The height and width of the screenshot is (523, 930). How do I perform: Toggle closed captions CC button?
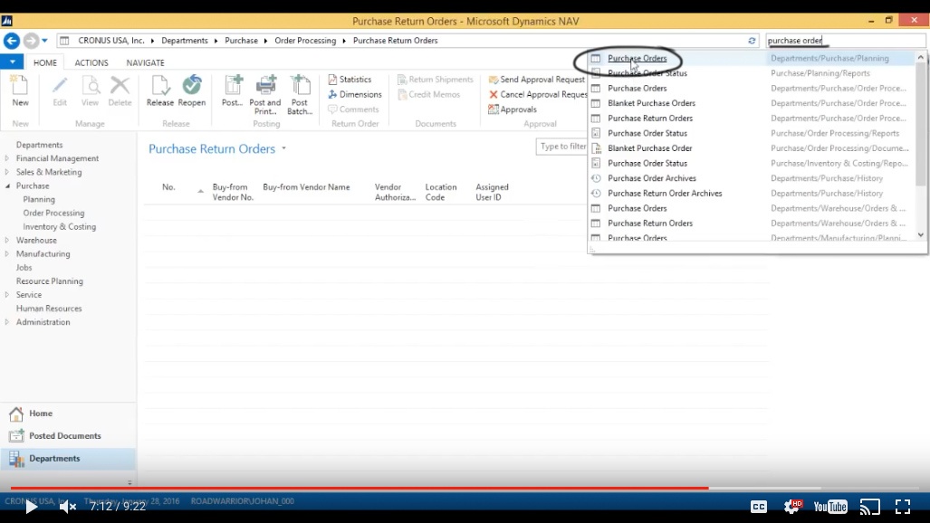pos(759,507)
